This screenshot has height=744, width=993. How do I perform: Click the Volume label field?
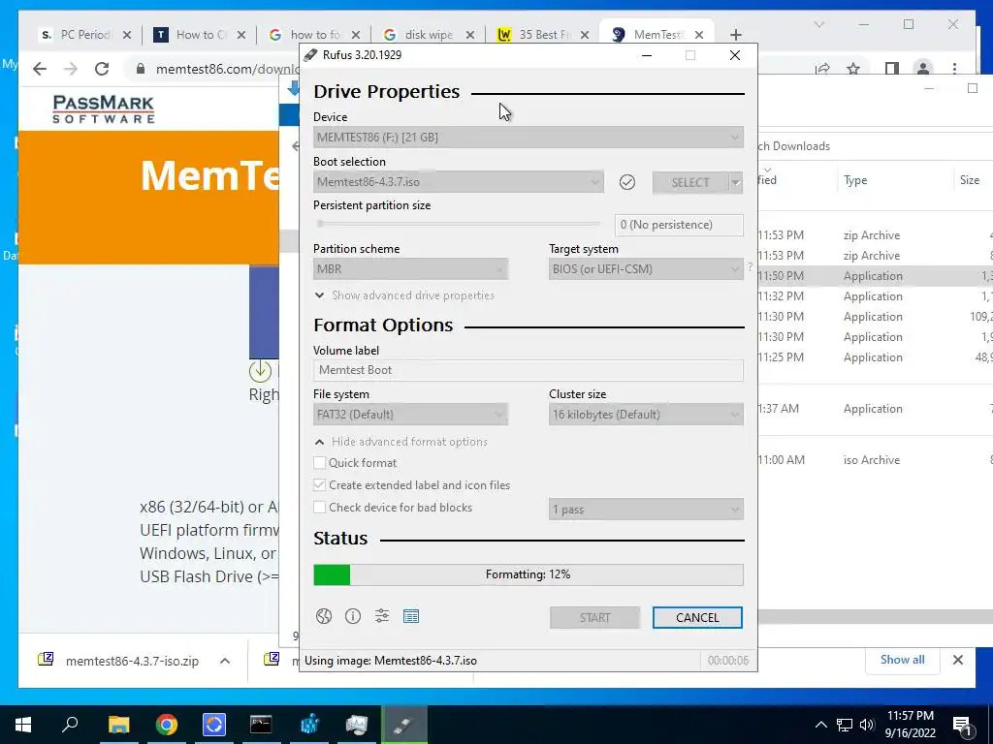click(529, 370)
